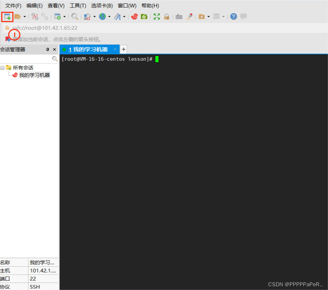Click the 端口 property label
Screen dimensions: 328x290
pyautogui.click(x=5, y=279)
